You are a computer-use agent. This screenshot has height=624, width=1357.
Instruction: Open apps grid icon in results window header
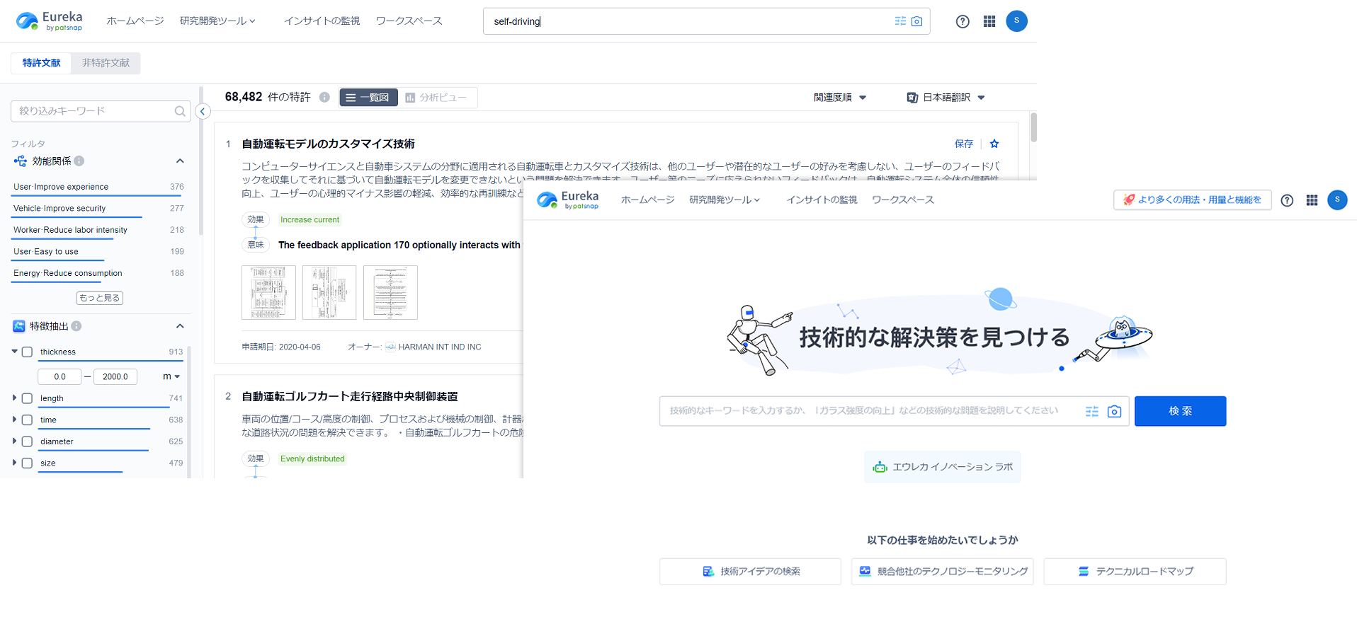click(x=989, y=21)
